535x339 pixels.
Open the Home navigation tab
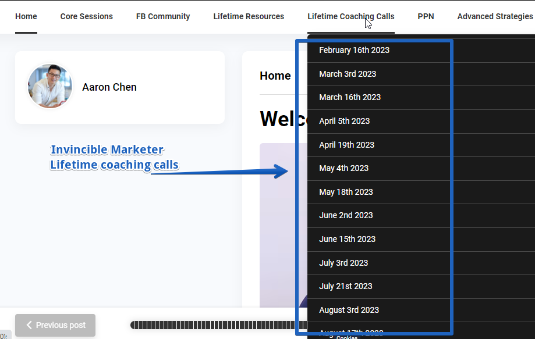(x=26, y=16)
